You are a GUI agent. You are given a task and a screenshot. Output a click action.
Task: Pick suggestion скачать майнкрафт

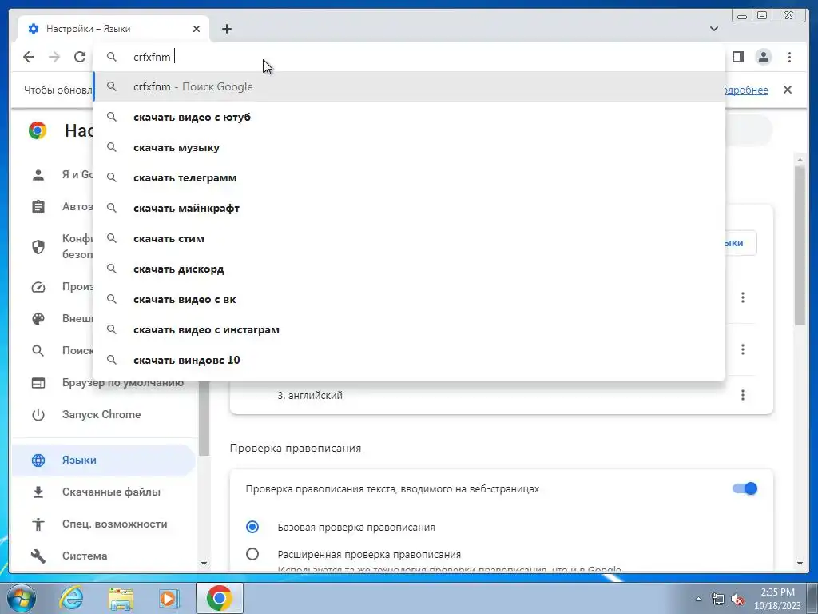click(408, 208)
